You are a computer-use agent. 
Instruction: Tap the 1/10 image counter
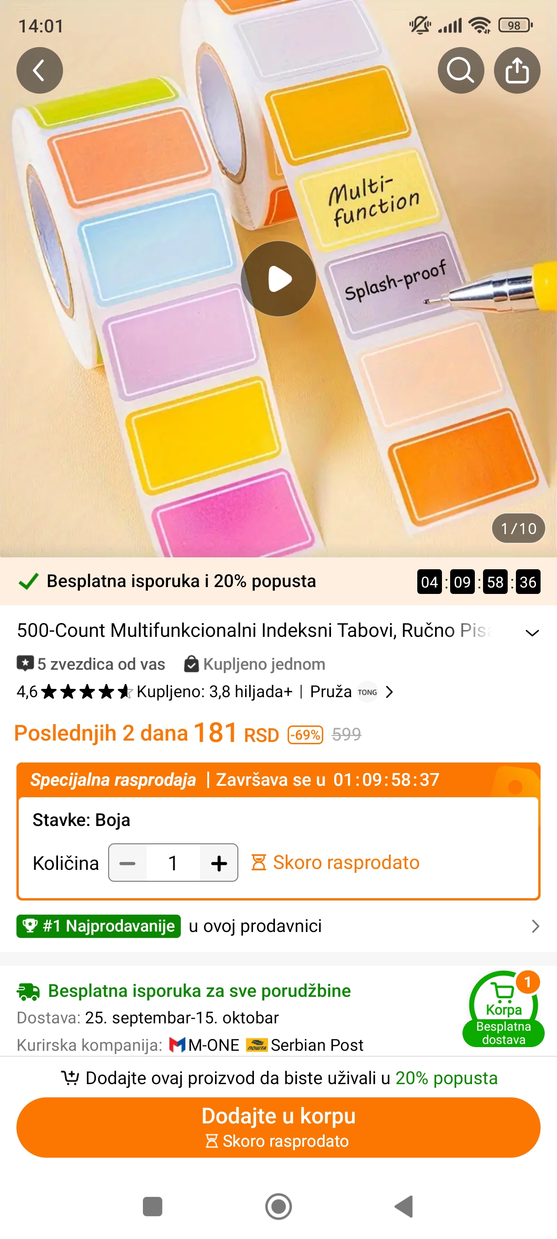coord(518,528)
